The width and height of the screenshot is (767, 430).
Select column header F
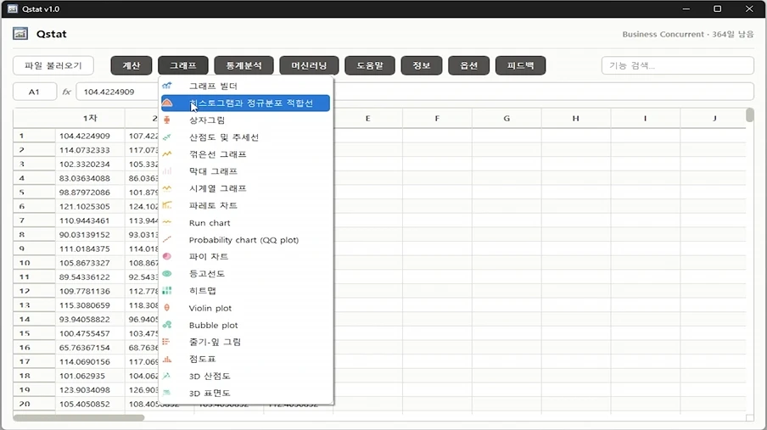437,119
